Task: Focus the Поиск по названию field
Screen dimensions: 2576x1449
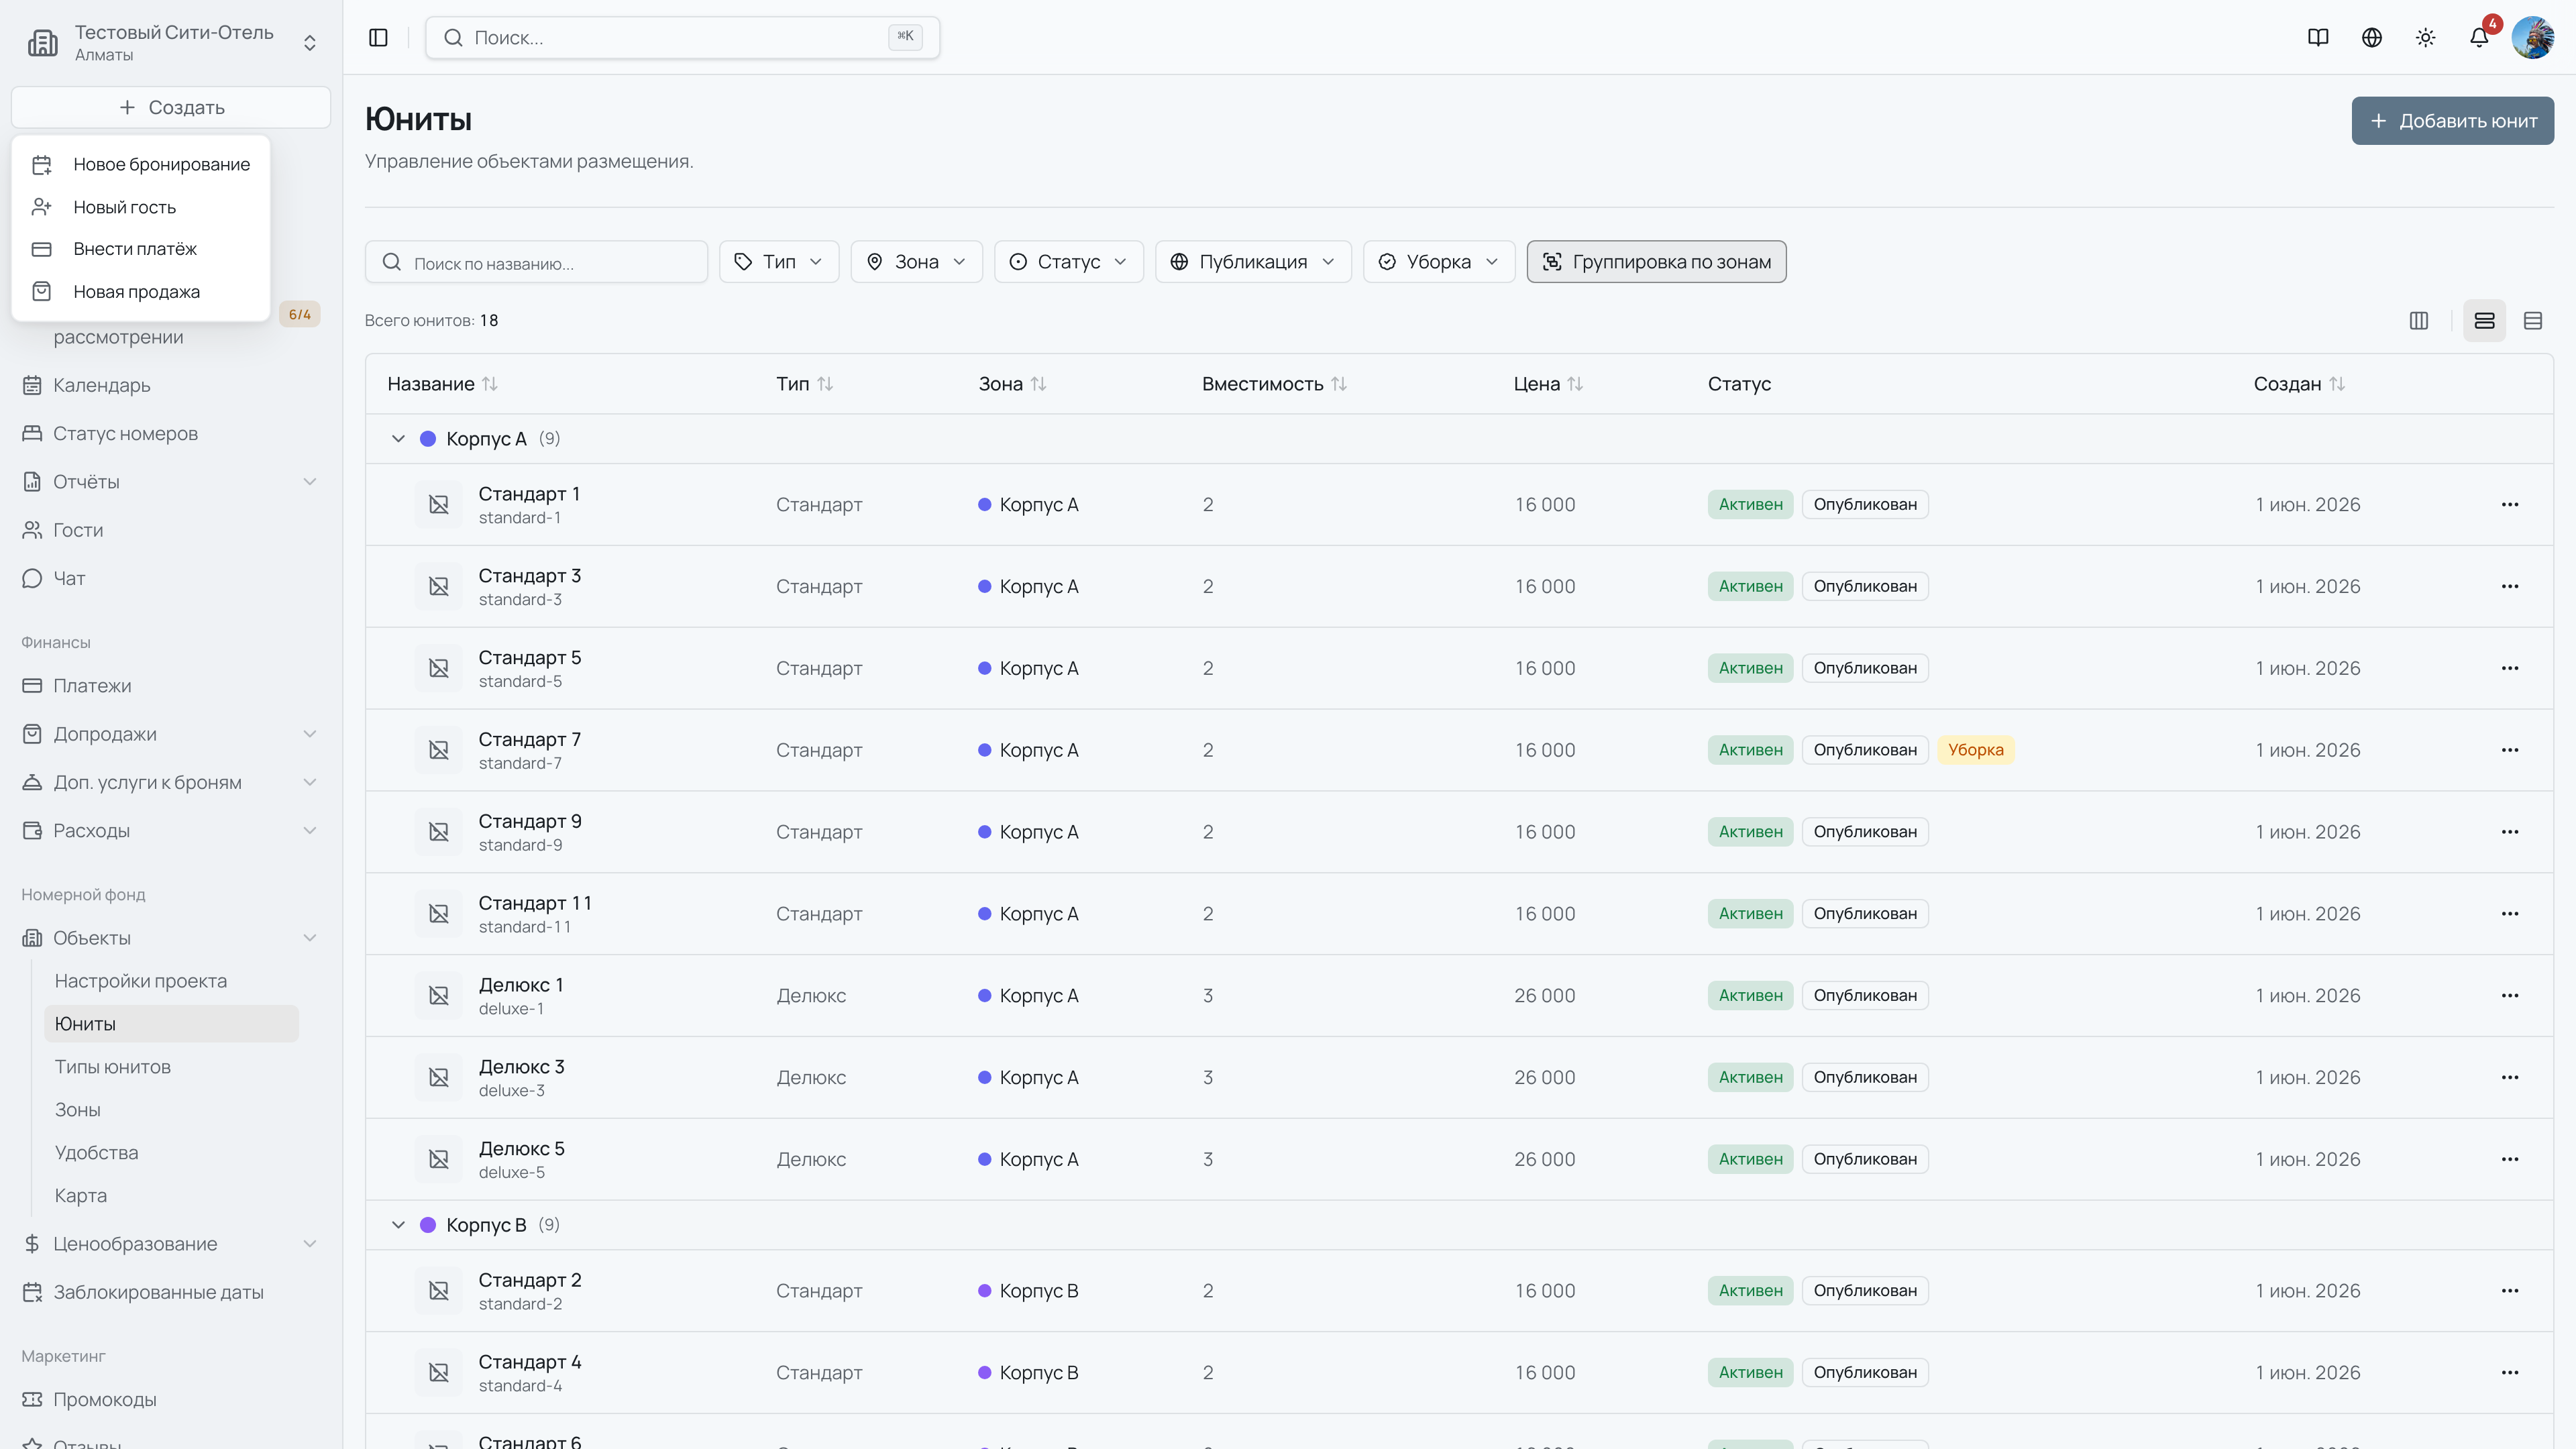Action: [x=536, y=262]
